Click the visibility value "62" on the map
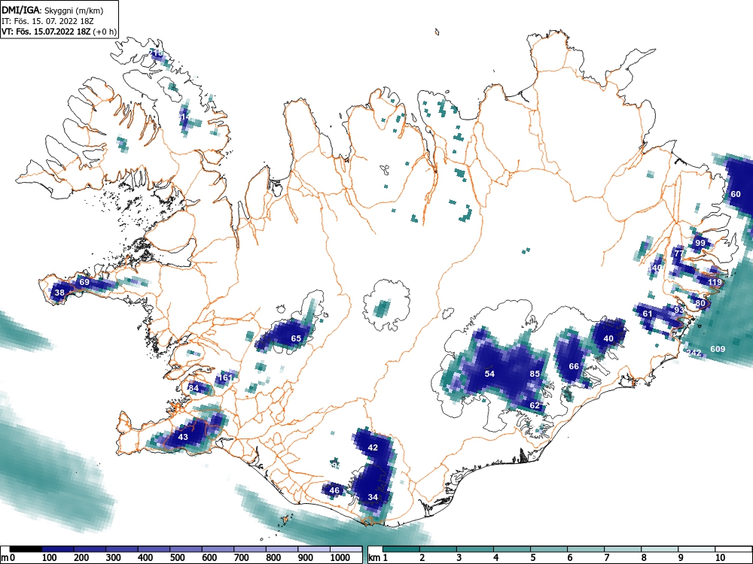This screenshot has height=564, width=753. [x=535, y=406]
